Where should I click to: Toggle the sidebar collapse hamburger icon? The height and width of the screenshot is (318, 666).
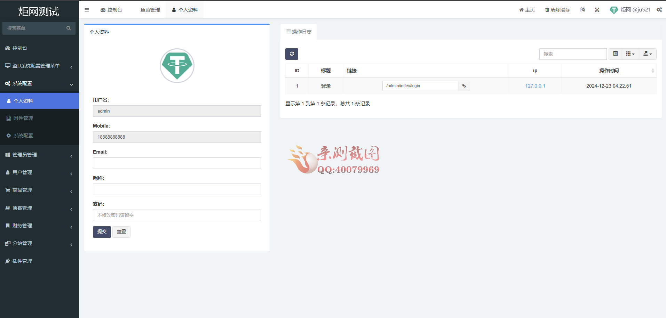87,9
